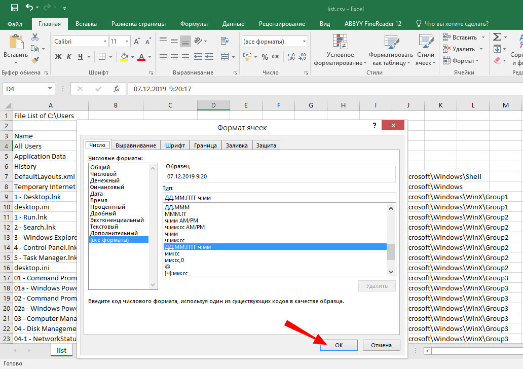This screenshot has height=369, width=523.
Task: Click the Cut scissors icon
Action: 35,37
